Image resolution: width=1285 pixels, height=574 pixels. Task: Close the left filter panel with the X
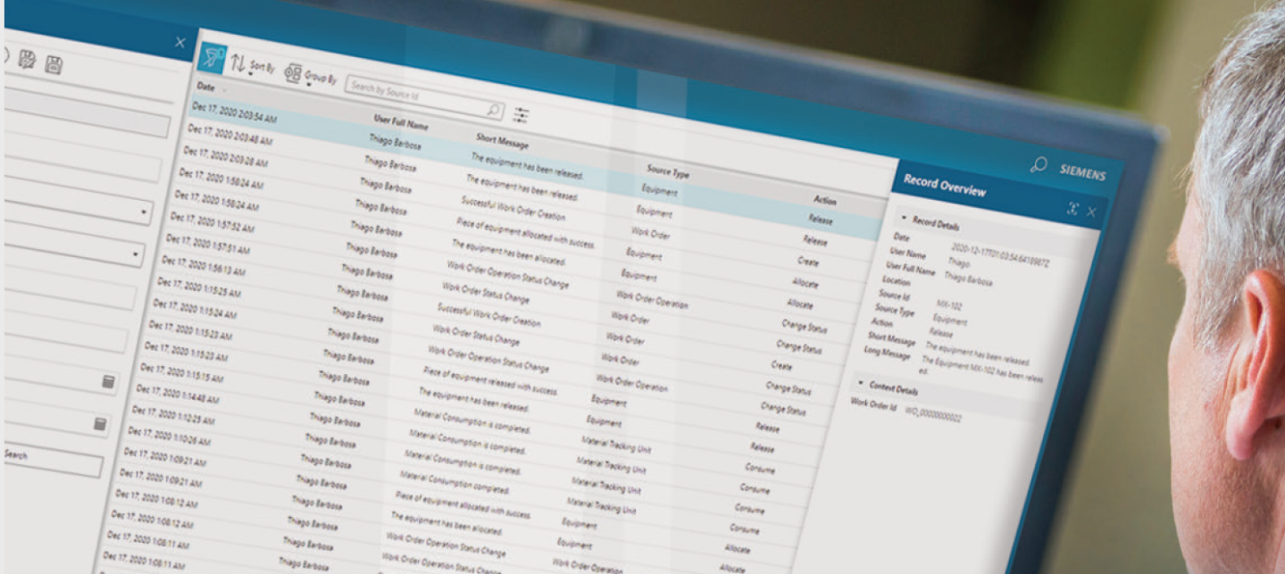click(x=179, y=42)
